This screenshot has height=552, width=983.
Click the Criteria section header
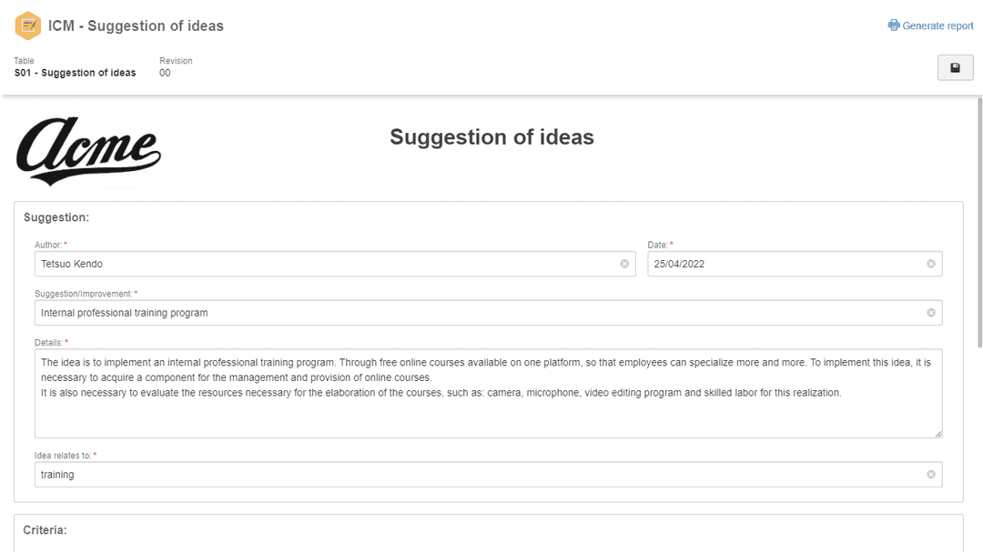[46, 530]
